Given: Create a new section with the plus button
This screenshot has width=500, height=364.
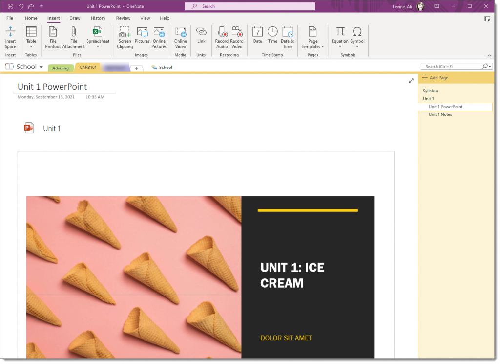Looking at the screenshot, I should (x=137, y=68).
